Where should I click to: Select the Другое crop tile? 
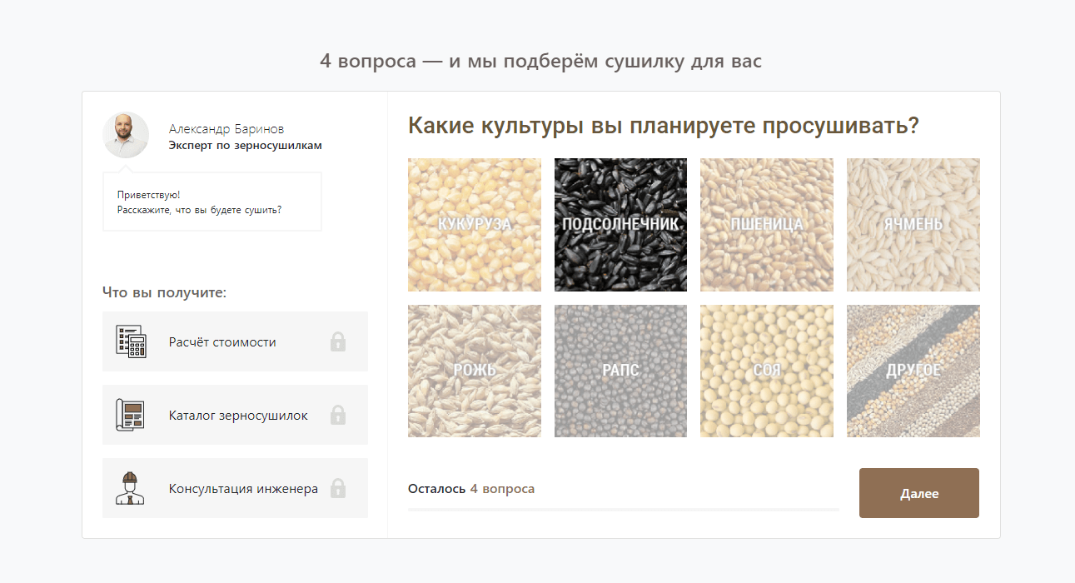(x=913, y=371)
